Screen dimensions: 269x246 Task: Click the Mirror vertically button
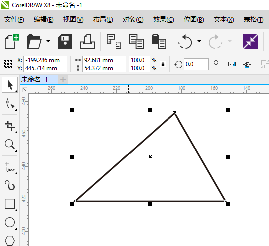tap(247, 64)
